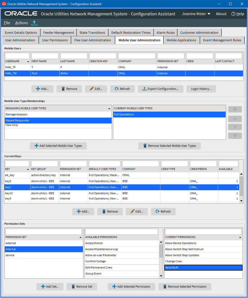
Task: Remove the selected mobile user
Action: click(69, 89)
